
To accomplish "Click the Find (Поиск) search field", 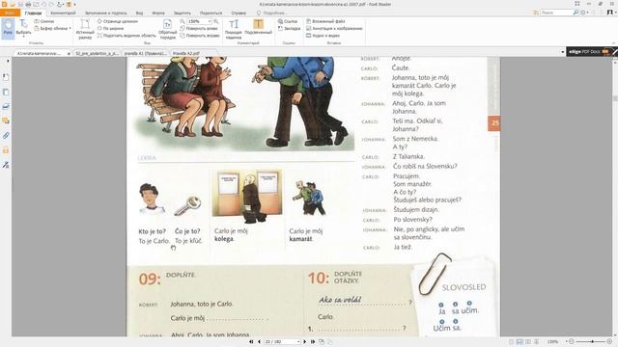I will pos(556,13).
